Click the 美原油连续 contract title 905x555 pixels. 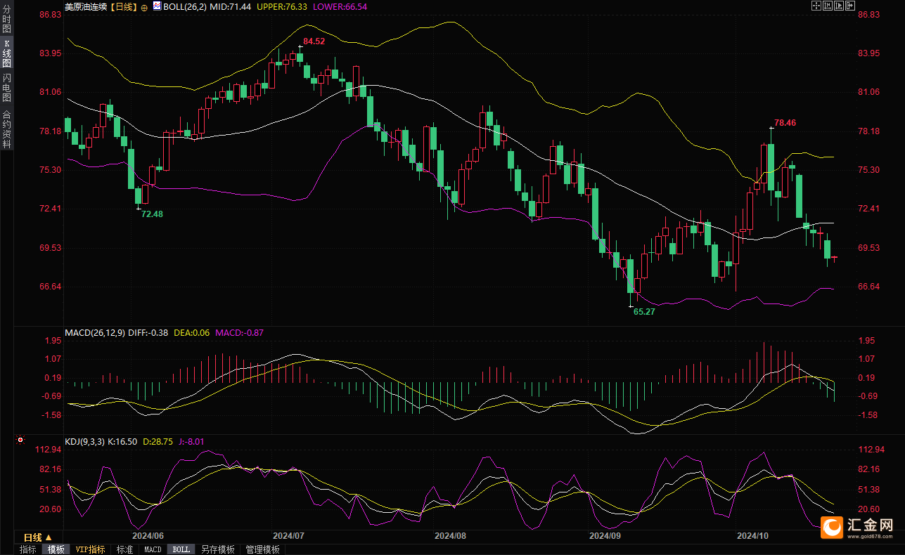(x=86, y=7)
